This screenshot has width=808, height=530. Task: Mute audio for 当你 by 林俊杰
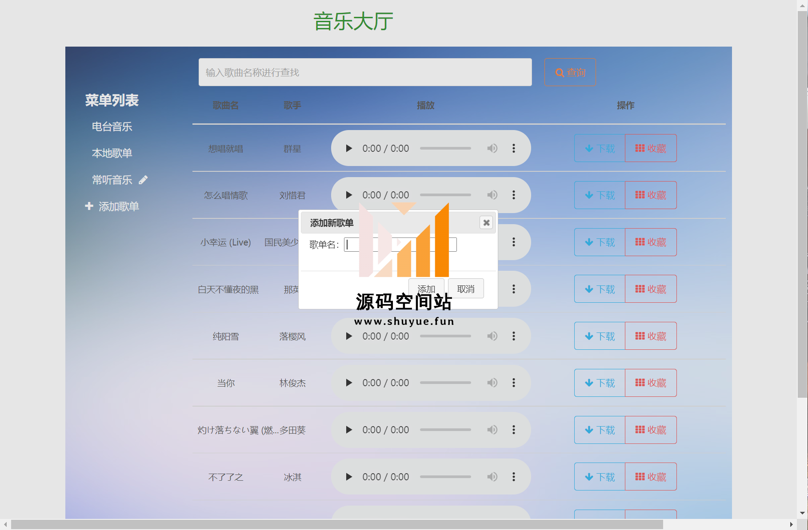coord(492,383)
